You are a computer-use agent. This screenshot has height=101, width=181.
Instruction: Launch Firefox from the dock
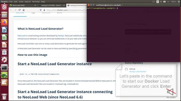(x=4, y=22)
